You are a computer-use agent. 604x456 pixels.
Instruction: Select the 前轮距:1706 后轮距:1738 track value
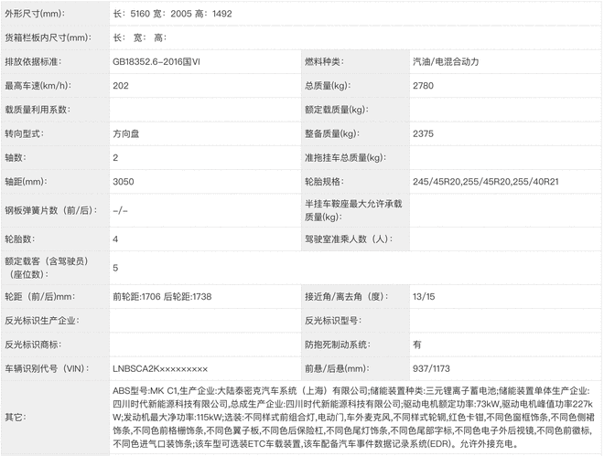(x=162, y=297)
